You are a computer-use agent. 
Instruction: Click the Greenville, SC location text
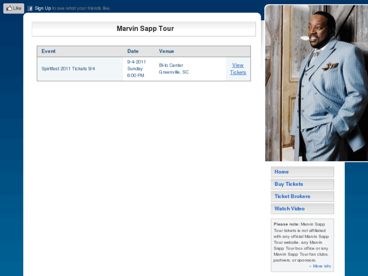coord(174,72)
